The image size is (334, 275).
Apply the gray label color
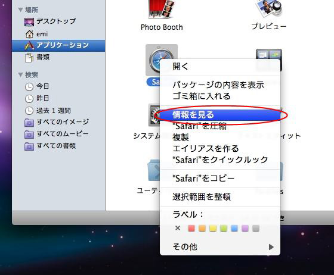tap(256, 229)
